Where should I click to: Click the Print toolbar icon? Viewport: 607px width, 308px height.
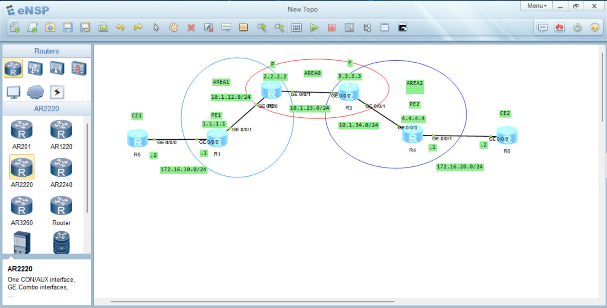[103, 27]
